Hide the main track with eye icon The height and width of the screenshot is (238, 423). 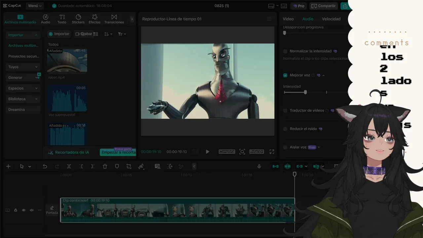point(23,210)
